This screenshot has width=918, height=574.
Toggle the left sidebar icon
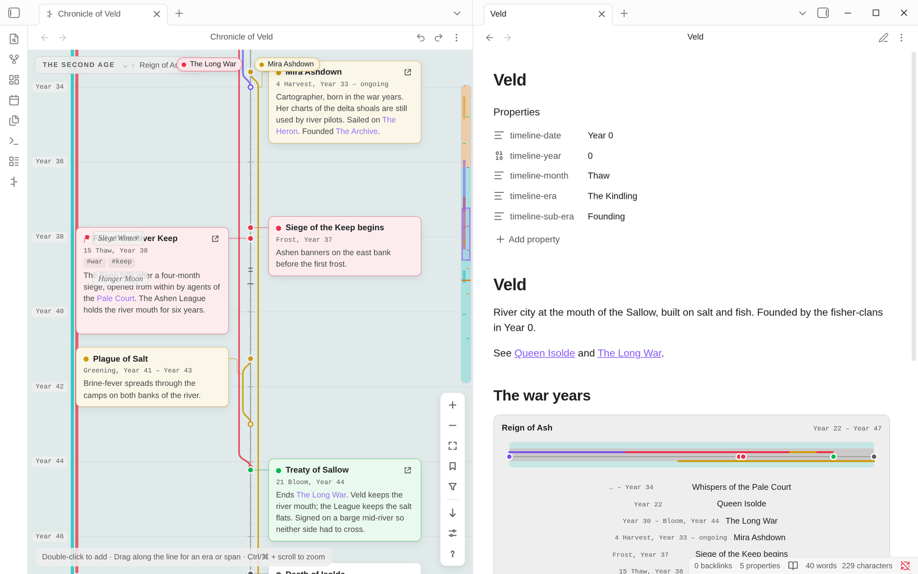point(14,13)
